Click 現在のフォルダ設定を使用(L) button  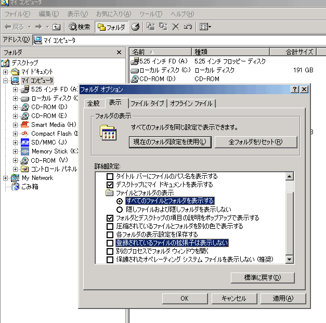170,142
